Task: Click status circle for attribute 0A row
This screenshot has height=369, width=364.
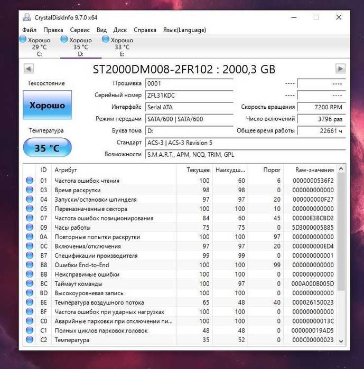Action: point(30,236)
